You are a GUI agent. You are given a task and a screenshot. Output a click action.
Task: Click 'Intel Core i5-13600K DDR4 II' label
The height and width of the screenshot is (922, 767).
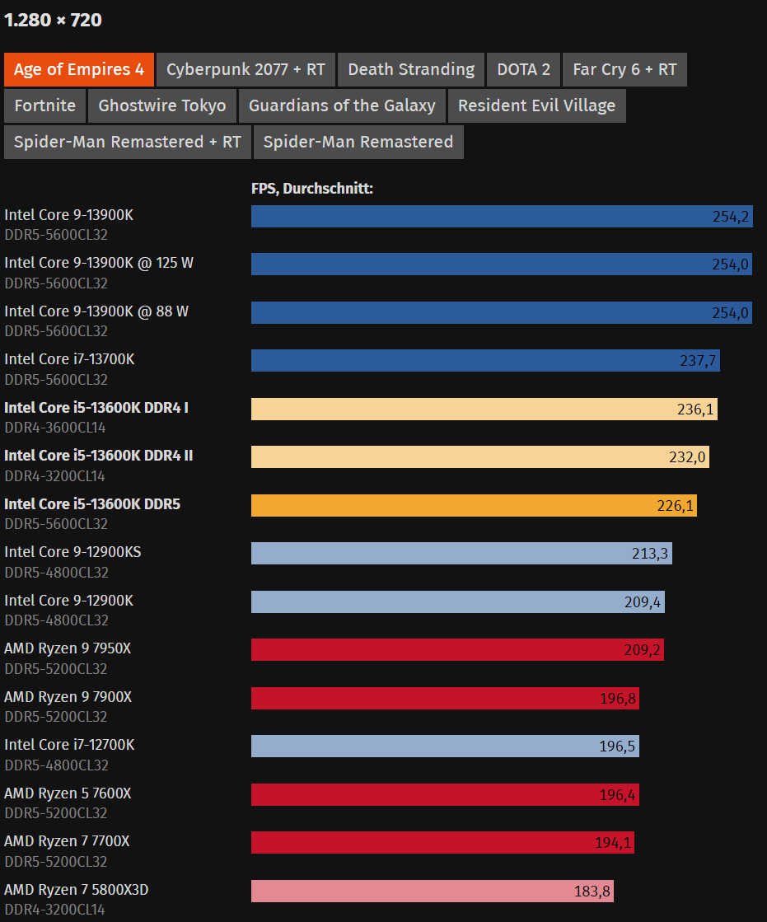tap(99, 456)
